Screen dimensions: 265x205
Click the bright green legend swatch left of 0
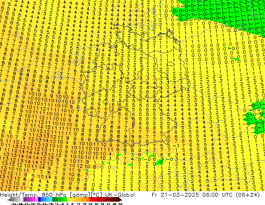(65, 199)
